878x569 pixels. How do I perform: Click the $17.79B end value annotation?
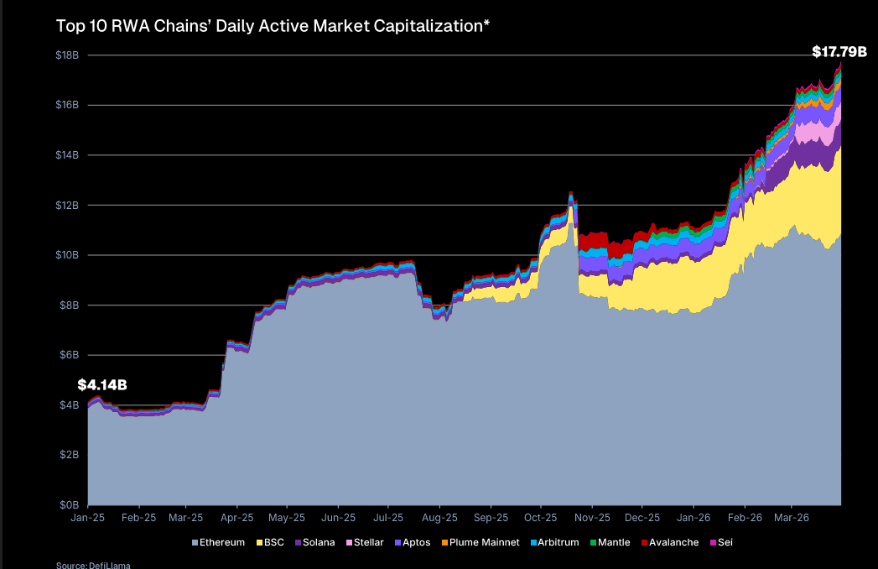839,52
